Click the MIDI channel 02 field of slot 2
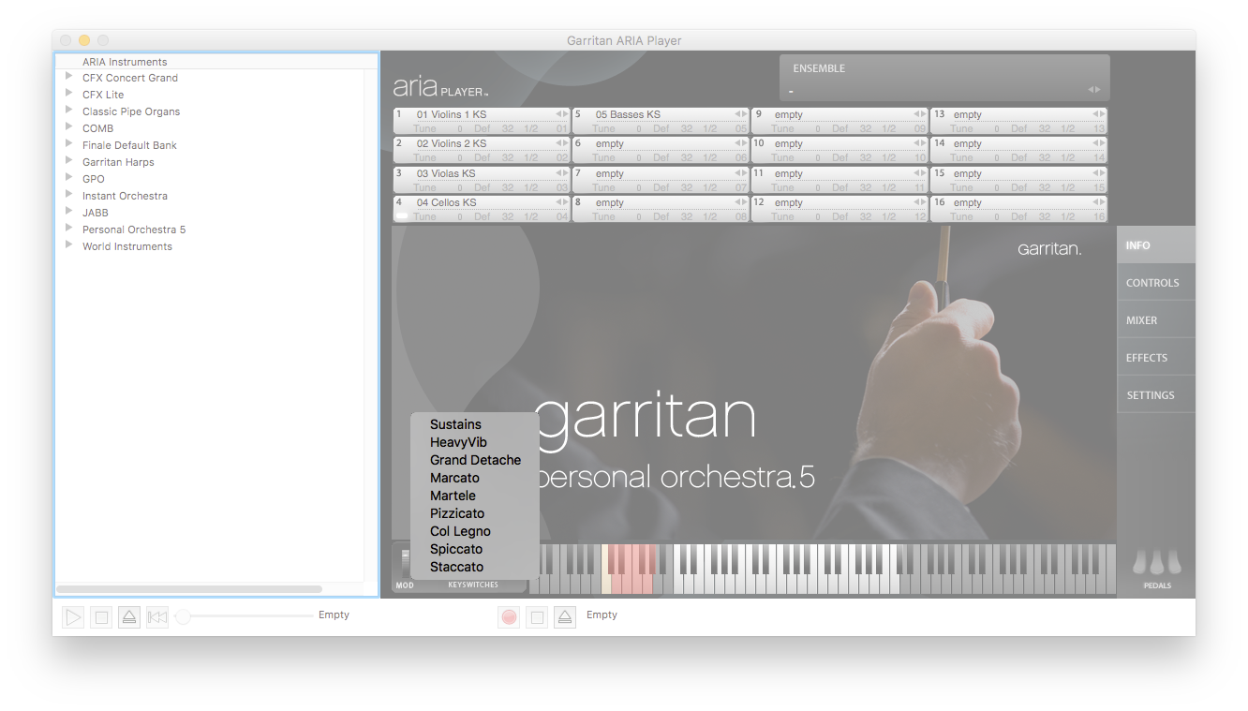The height and width of the screenshot is (711, 1248). (x=562, y=158)
